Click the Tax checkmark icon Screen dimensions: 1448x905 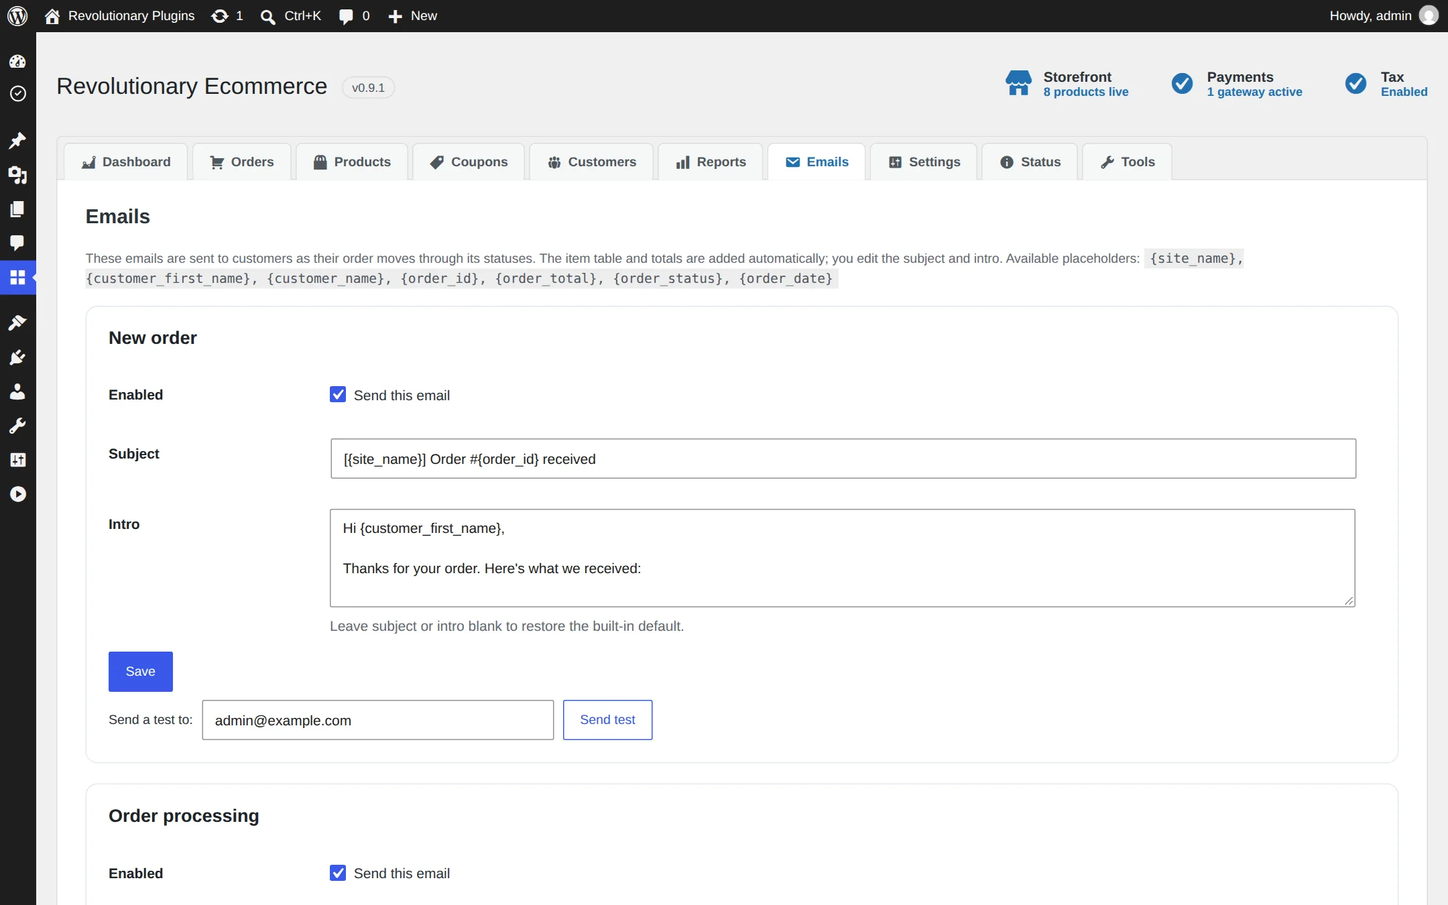1355,83
